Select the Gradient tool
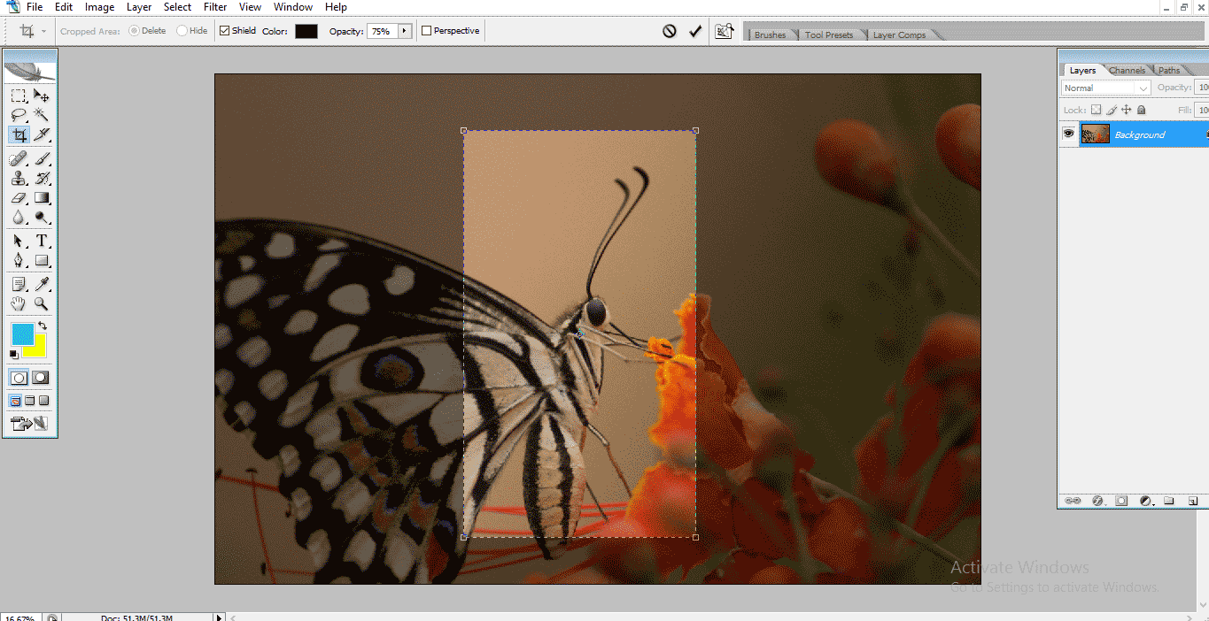Screen dimensions: 1209x621 (x=42, y=198)
